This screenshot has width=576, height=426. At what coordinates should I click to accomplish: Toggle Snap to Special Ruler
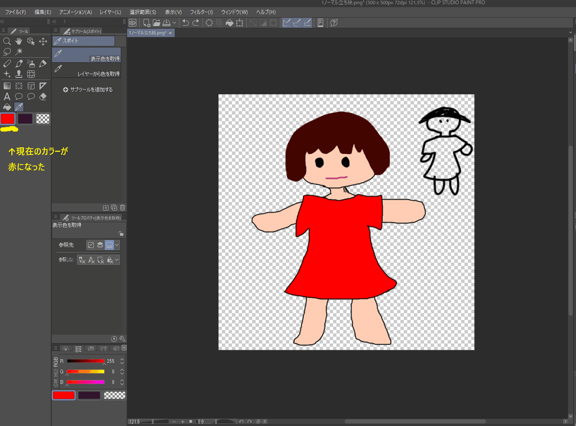pos(297,23)
